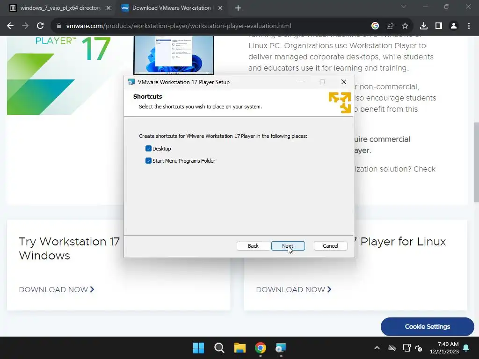The height and width of the screenshot is (359, 479).
Task: Open network status tray icon
Action: (406, 348)
